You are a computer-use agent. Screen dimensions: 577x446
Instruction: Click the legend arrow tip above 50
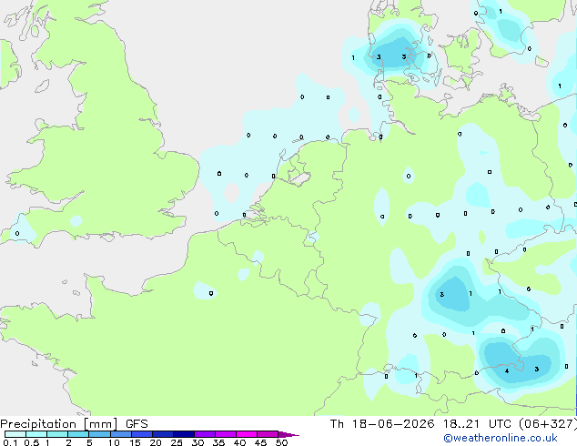pyautogui.click(x=288, y=434)
